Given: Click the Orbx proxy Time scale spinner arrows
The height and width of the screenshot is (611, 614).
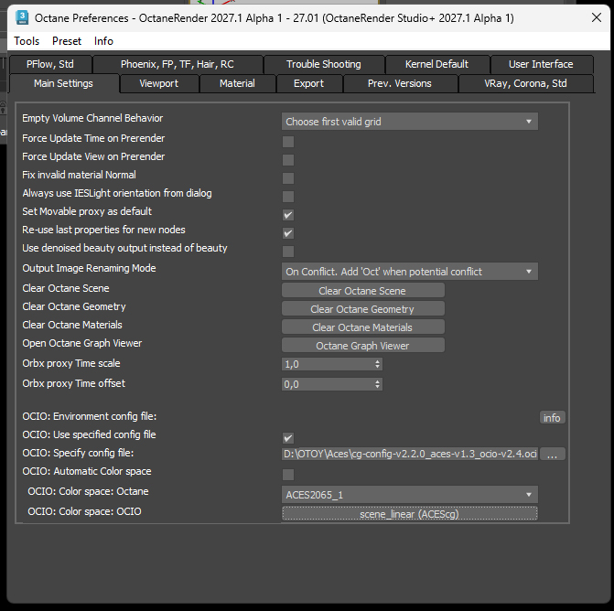Looking at the screenshot, I should (x=378, y=364).
